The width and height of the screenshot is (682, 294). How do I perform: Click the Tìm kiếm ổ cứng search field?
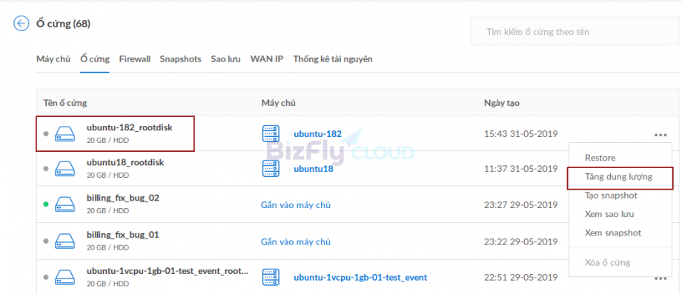[575, 32]
